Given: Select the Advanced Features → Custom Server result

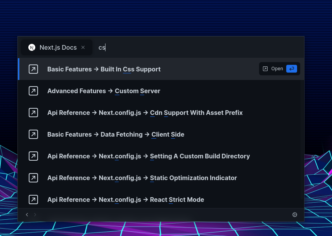Looking at the screenshot, I should (161, 91).
